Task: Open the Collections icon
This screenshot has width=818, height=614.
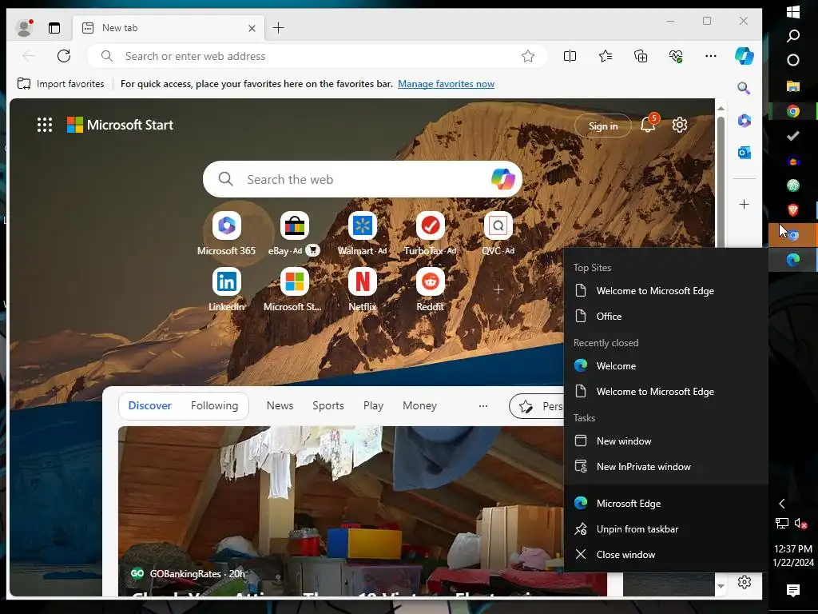Action: tap(641, 56)
